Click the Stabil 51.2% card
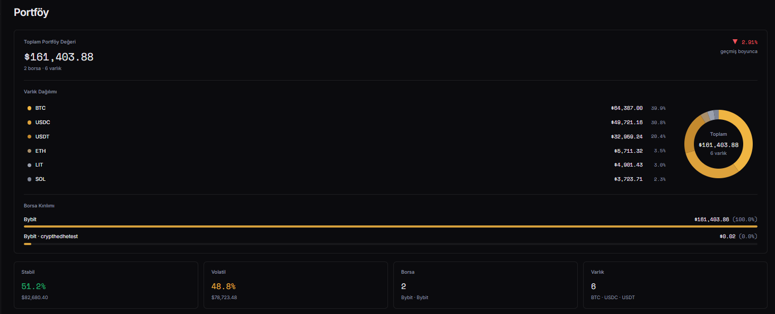The image size is (775, 314). pos(106,285)
